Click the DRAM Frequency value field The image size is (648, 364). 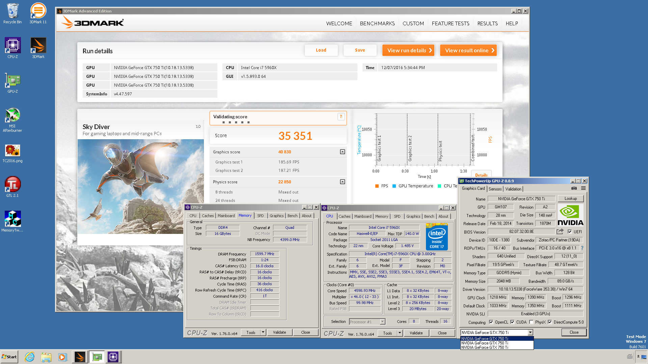coord(265,254)
